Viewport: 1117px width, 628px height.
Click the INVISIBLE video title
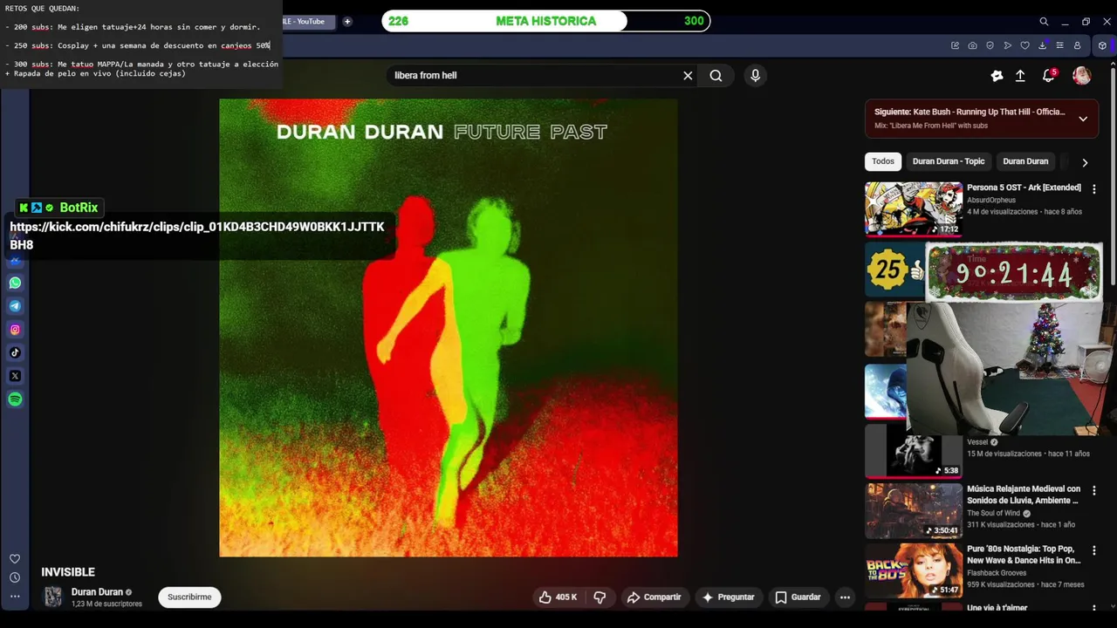(68, 572)
